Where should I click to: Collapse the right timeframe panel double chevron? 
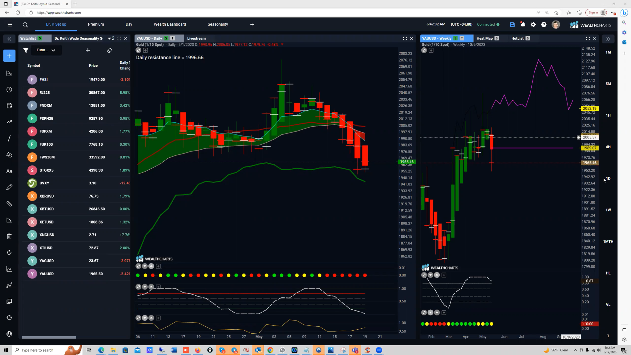608,39
